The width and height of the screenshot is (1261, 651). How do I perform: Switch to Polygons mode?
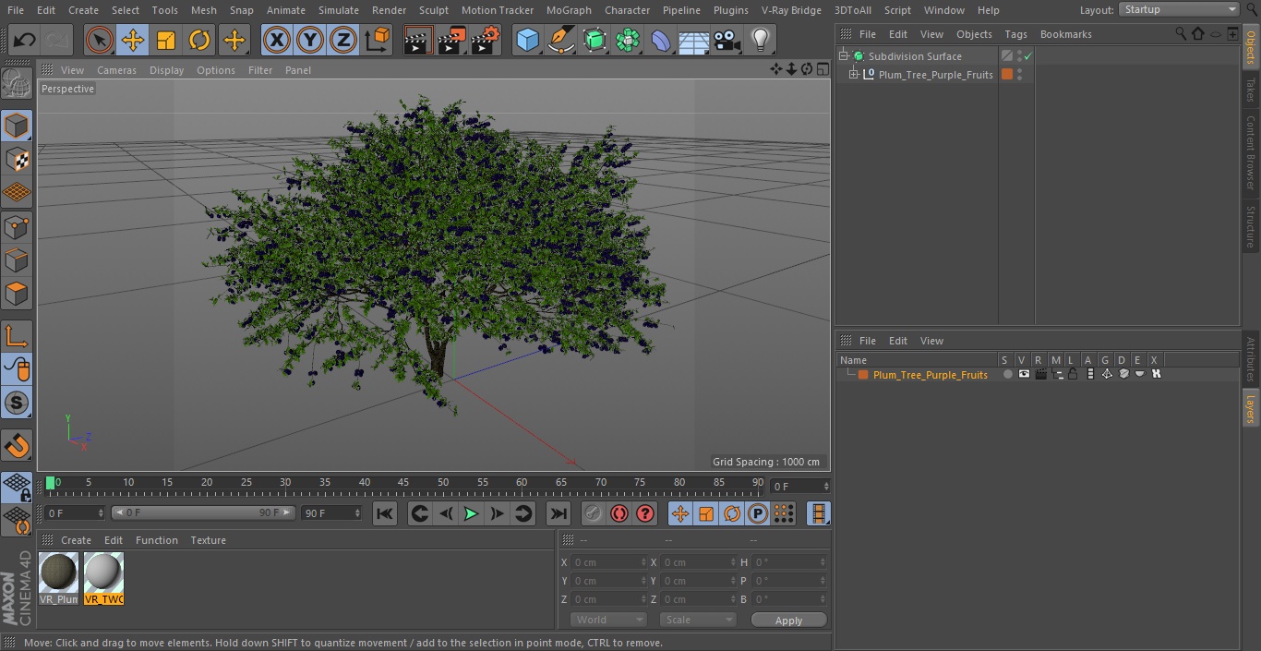coord(17,294)
